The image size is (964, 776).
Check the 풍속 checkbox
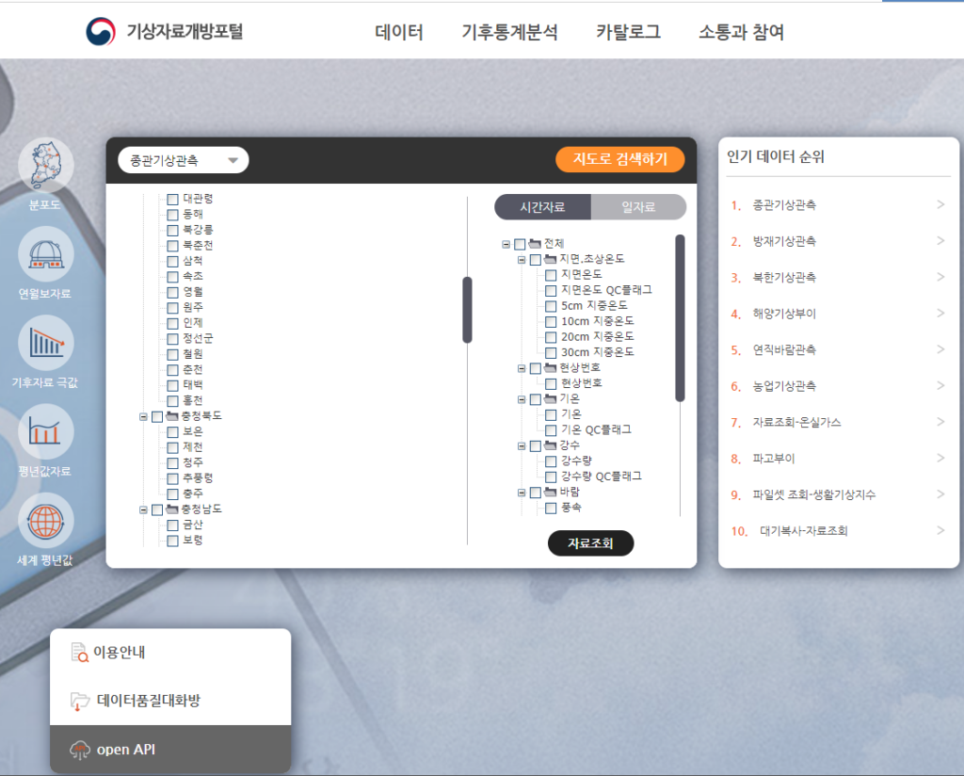click(551, 508)
